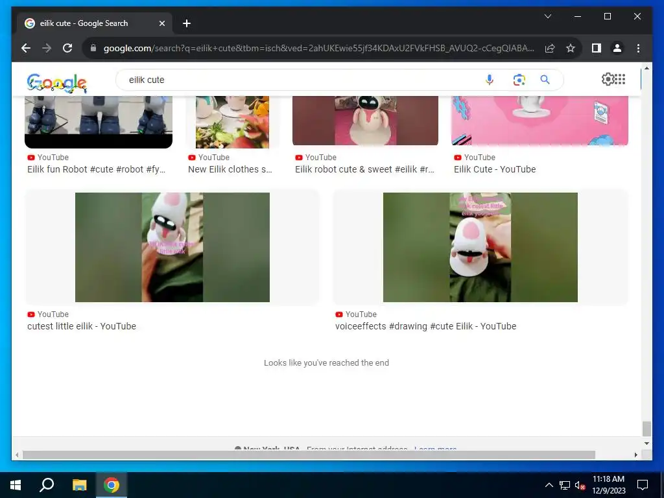
Task: Click YouTube source above 'cutest little eilik'
Action: click(48, 314)
